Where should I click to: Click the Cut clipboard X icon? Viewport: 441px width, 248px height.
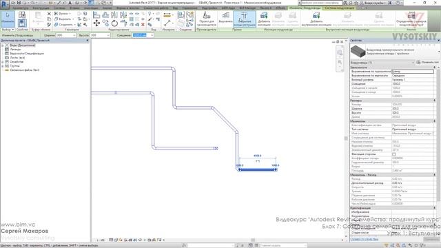49,14
